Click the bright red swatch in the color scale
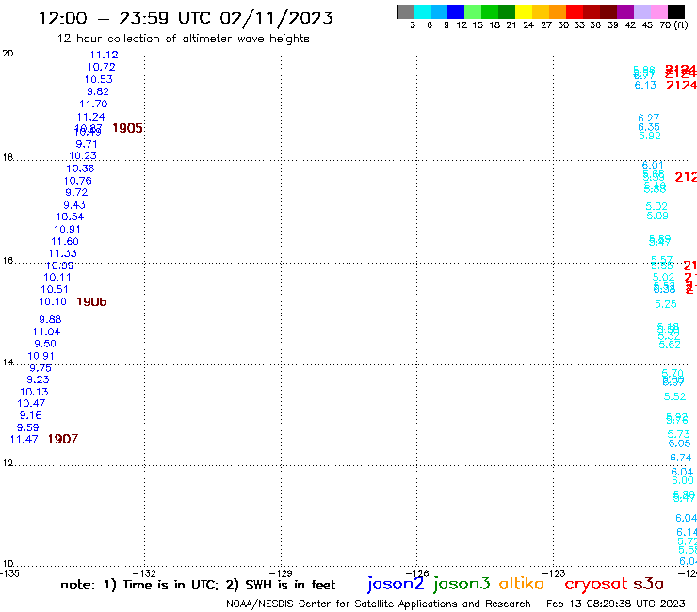Image resolution: width=697 pixels, height=612 pixels. coord(575,11)
